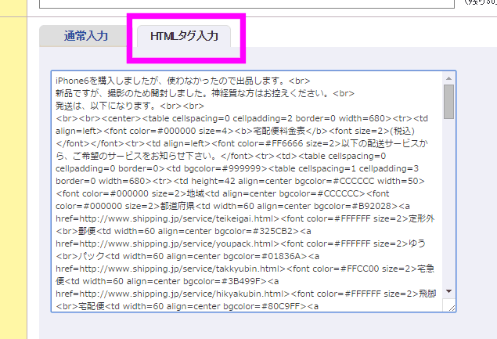Click the scrollbar up arrow in HTML textarea

click(x=449, y=78)
